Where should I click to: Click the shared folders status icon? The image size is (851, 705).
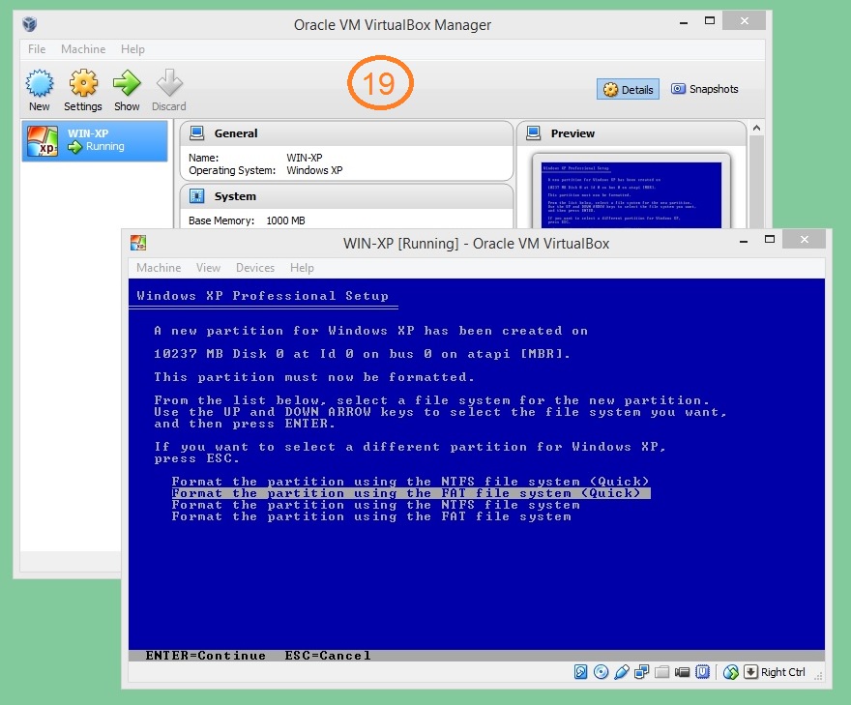pyautogui.click(x=662, y=672)
